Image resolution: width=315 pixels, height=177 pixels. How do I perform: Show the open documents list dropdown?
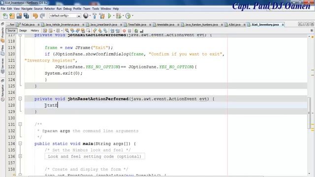click(308, 24)
